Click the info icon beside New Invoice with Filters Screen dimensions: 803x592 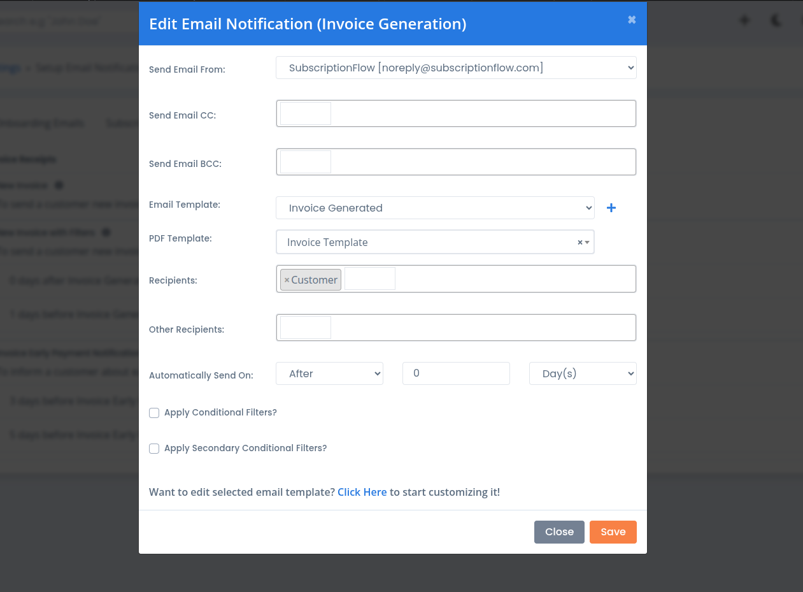tap(106, 232)
